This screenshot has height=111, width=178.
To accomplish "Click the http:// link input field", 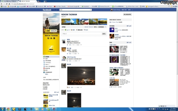I will (x=82, y=34).
